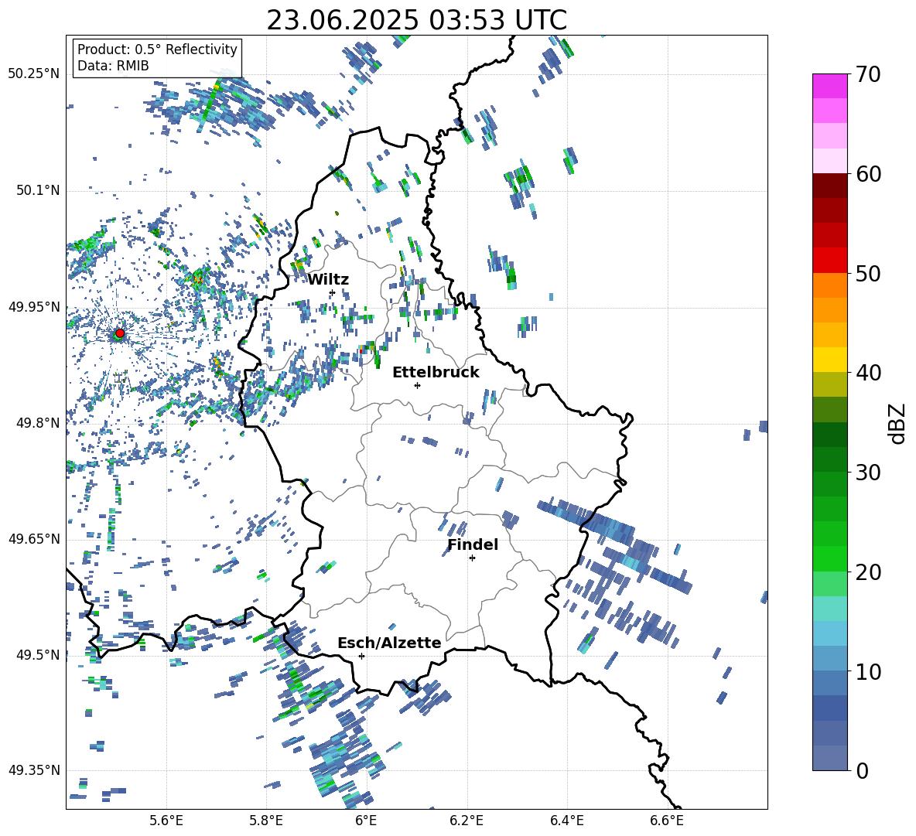The image size is (916, 836).
Task: Click 'Product: 0.5° Reflectivity' text
Action: coord(157,49)
